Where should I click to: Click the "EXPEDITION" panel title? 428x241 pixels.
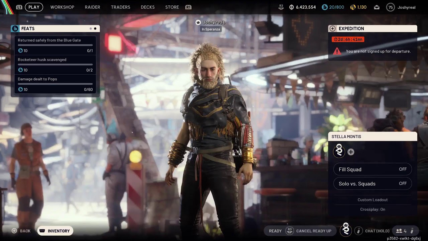click(x=351, y=29)
